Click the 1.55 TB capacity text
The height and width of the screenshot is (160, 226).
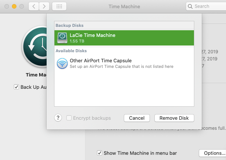[x=77, y=41]
